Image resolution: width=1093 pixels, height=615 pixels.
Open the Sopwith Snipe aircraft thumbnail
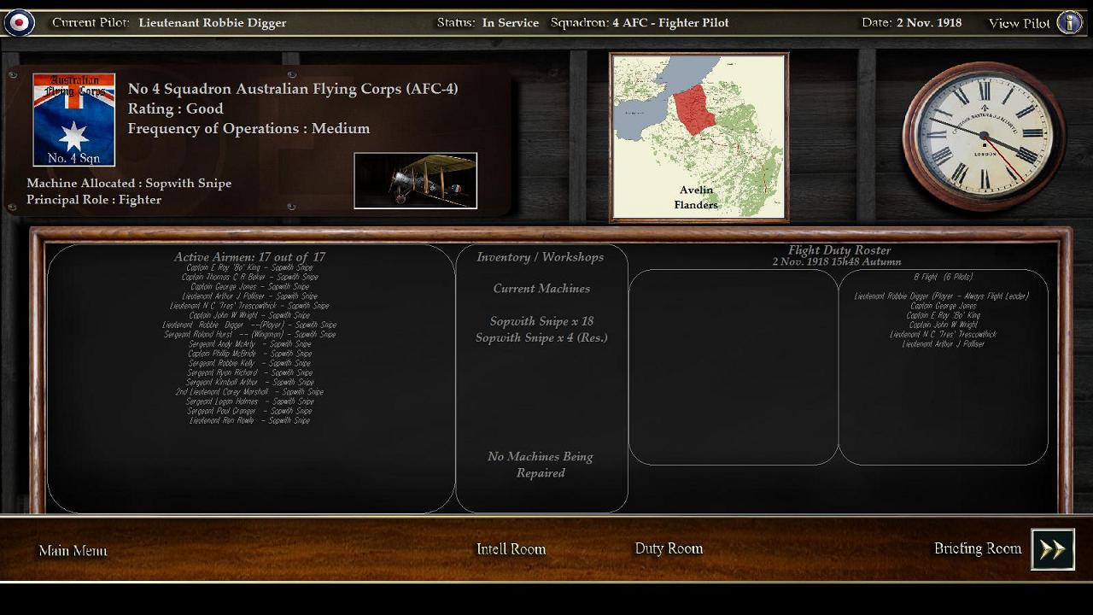[x=416, y=180]
